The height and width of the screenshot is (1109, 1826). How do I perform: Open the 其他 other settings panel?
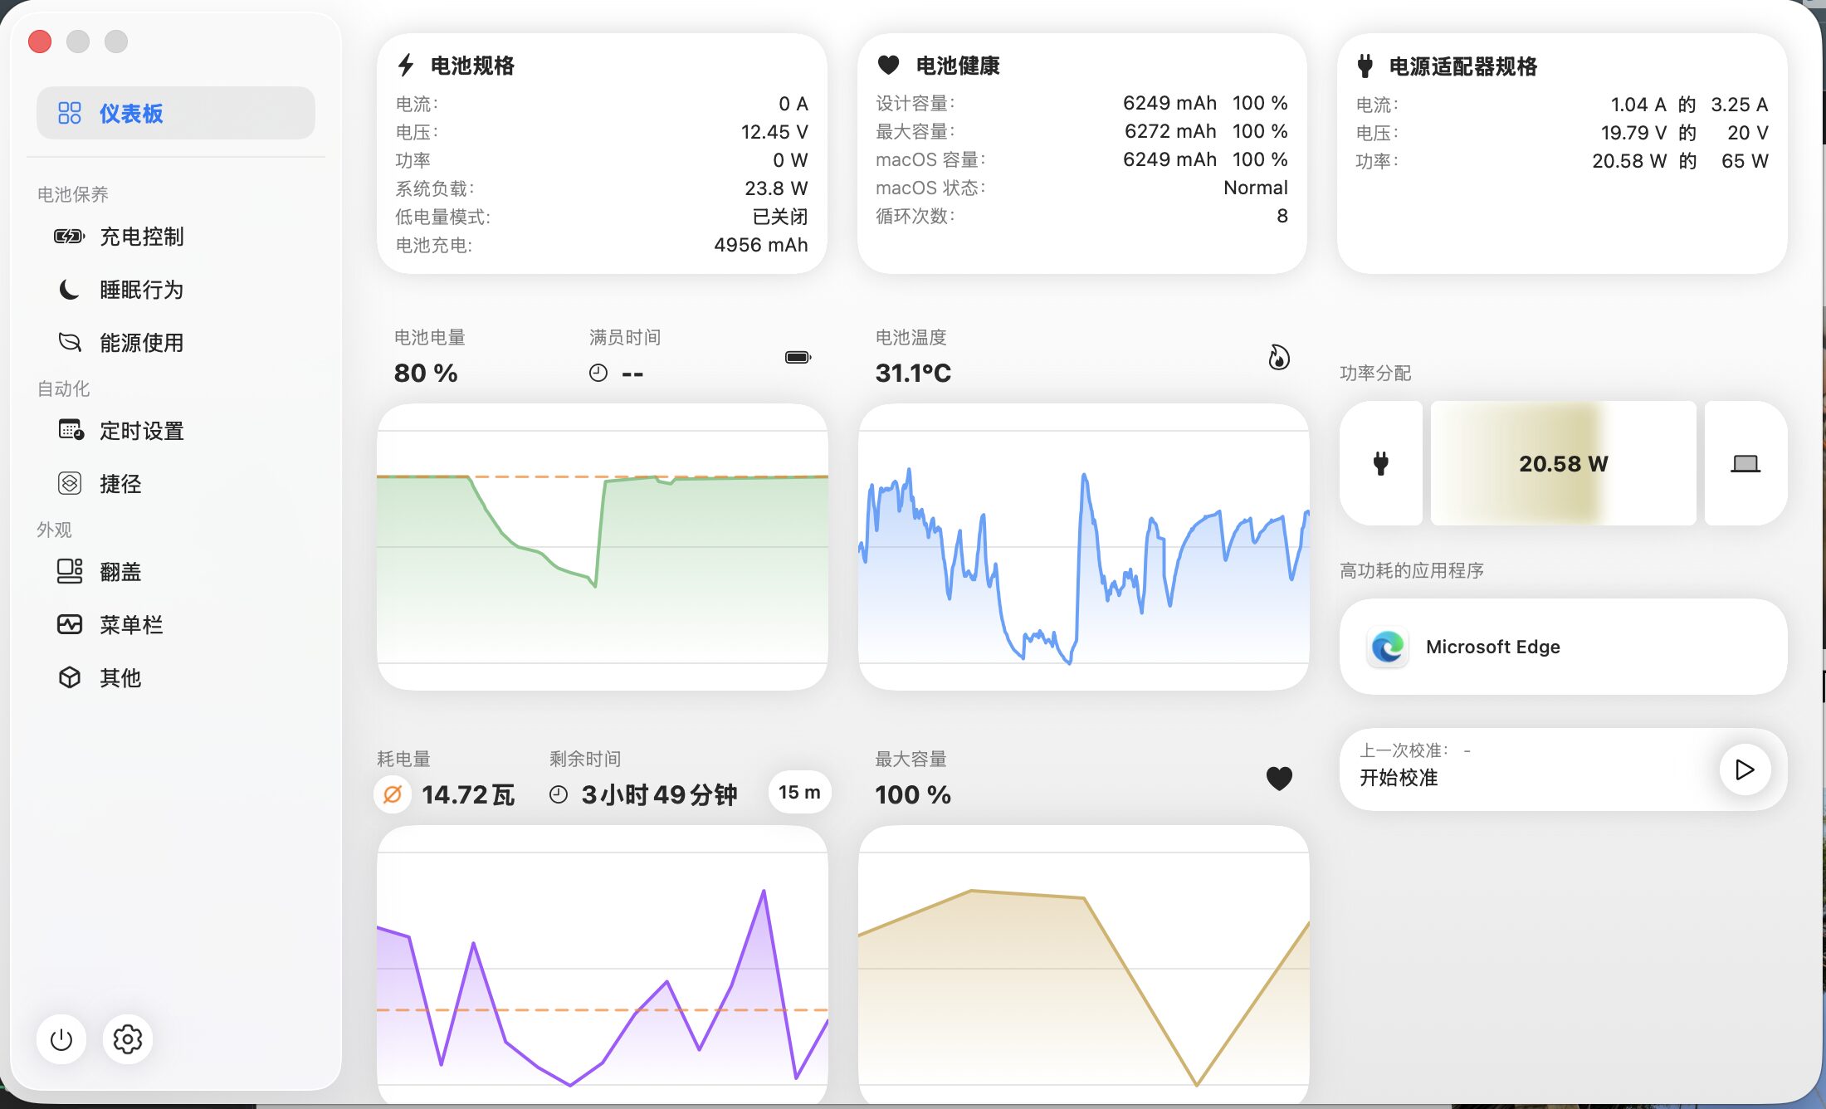point(121,678)
